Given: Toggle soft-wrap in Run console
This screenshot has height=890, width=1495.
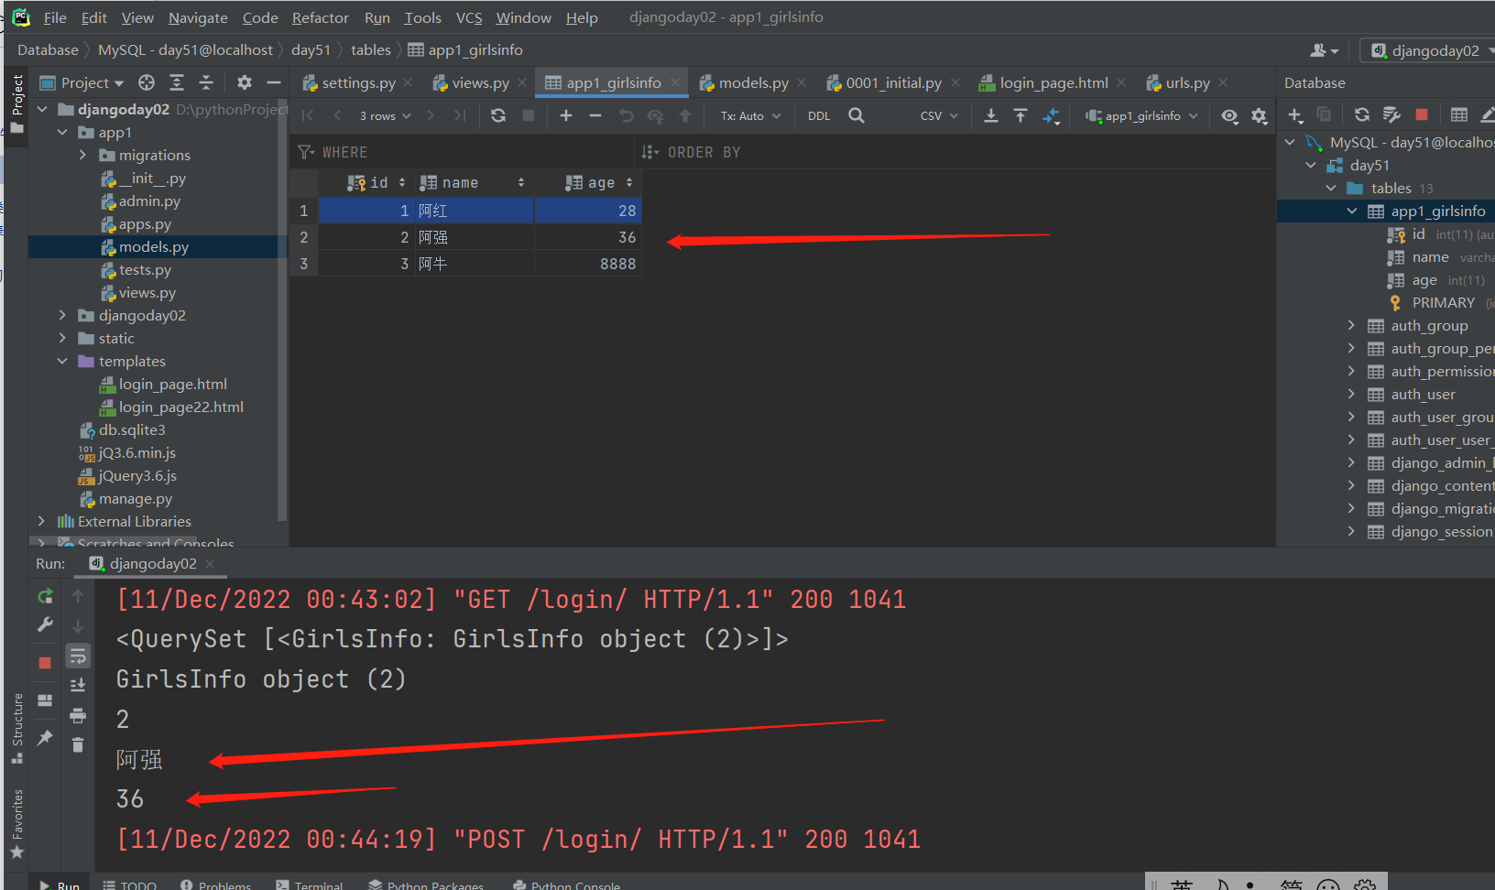Looking at the screenshot, I should click(78, 656).
